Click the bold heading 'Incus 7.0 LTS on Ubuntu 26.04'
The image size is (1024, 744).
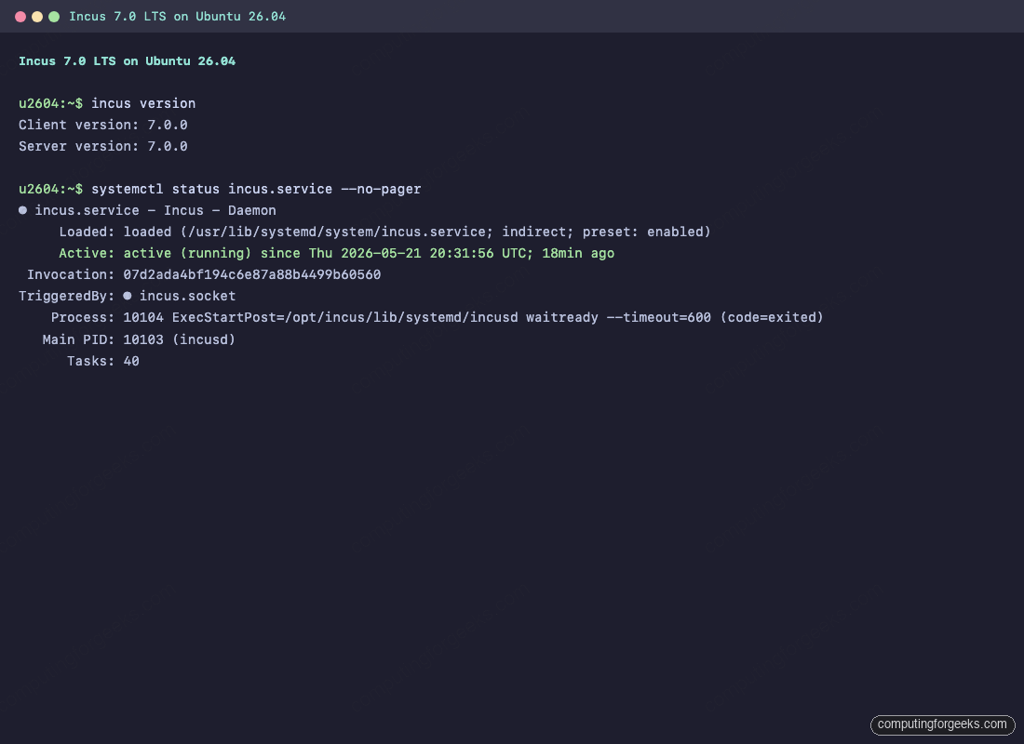click(x=127, y=60)
